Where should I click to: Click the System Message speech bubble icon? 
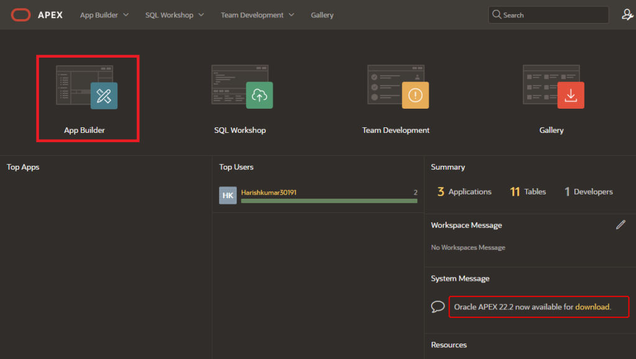click(x=438, y=307)
